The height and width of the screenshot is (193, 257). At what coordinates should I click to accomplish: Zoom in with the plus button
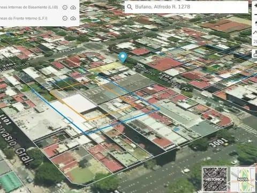click(x=255, y=6)
